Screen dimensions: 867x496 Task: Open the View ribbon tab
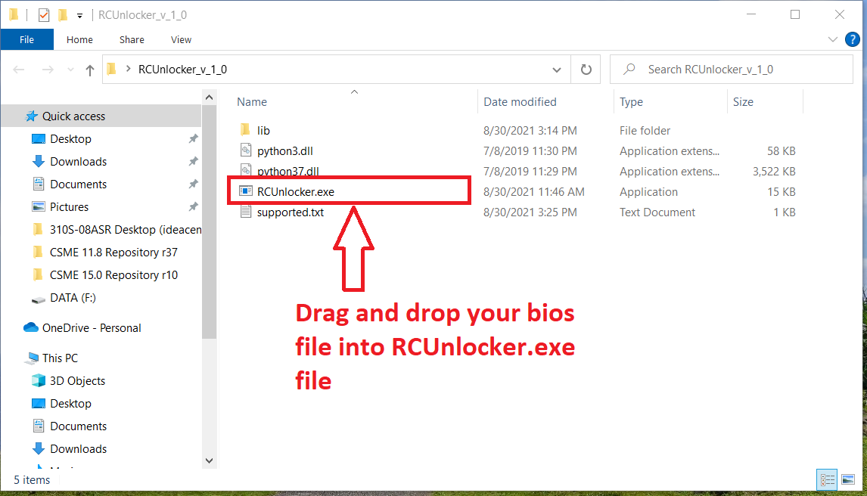tap(181, 40)
